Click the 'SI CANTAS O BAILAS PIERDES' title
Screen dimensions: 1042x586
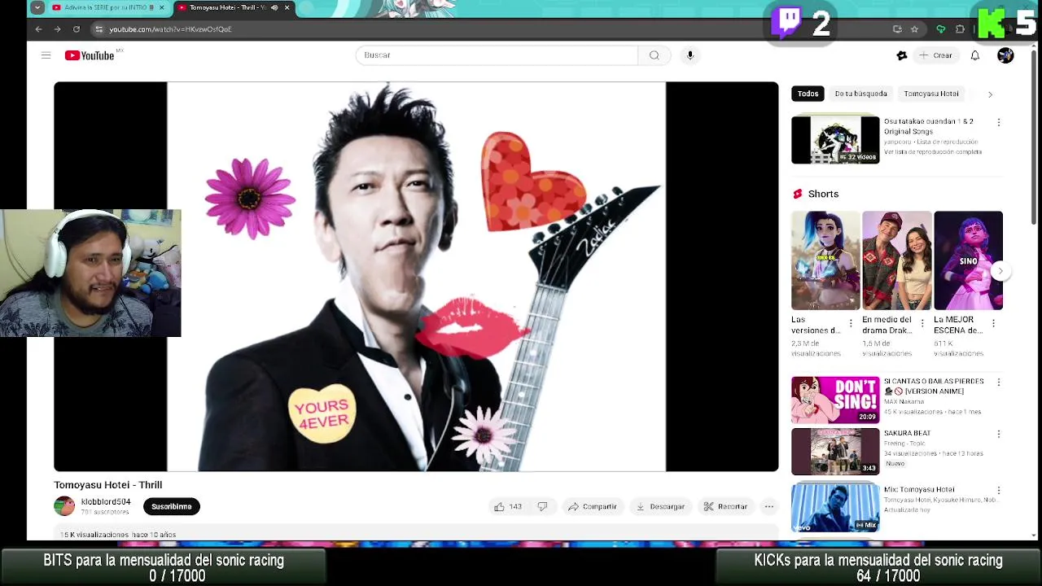coord(934,386)
